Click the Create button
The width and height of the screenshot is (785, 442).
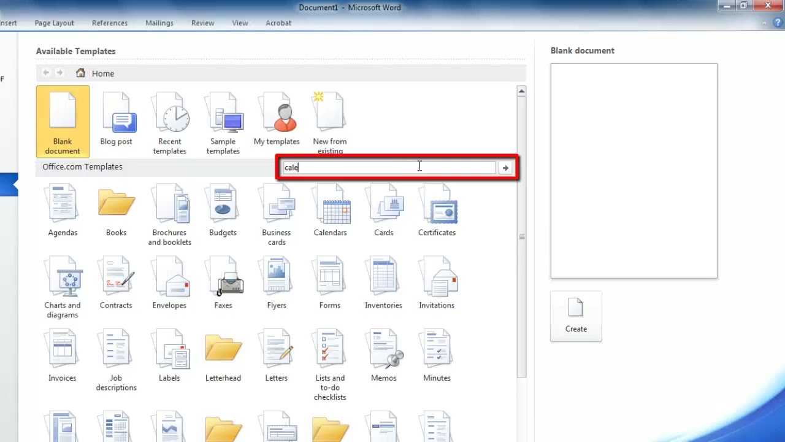(576, 316)
